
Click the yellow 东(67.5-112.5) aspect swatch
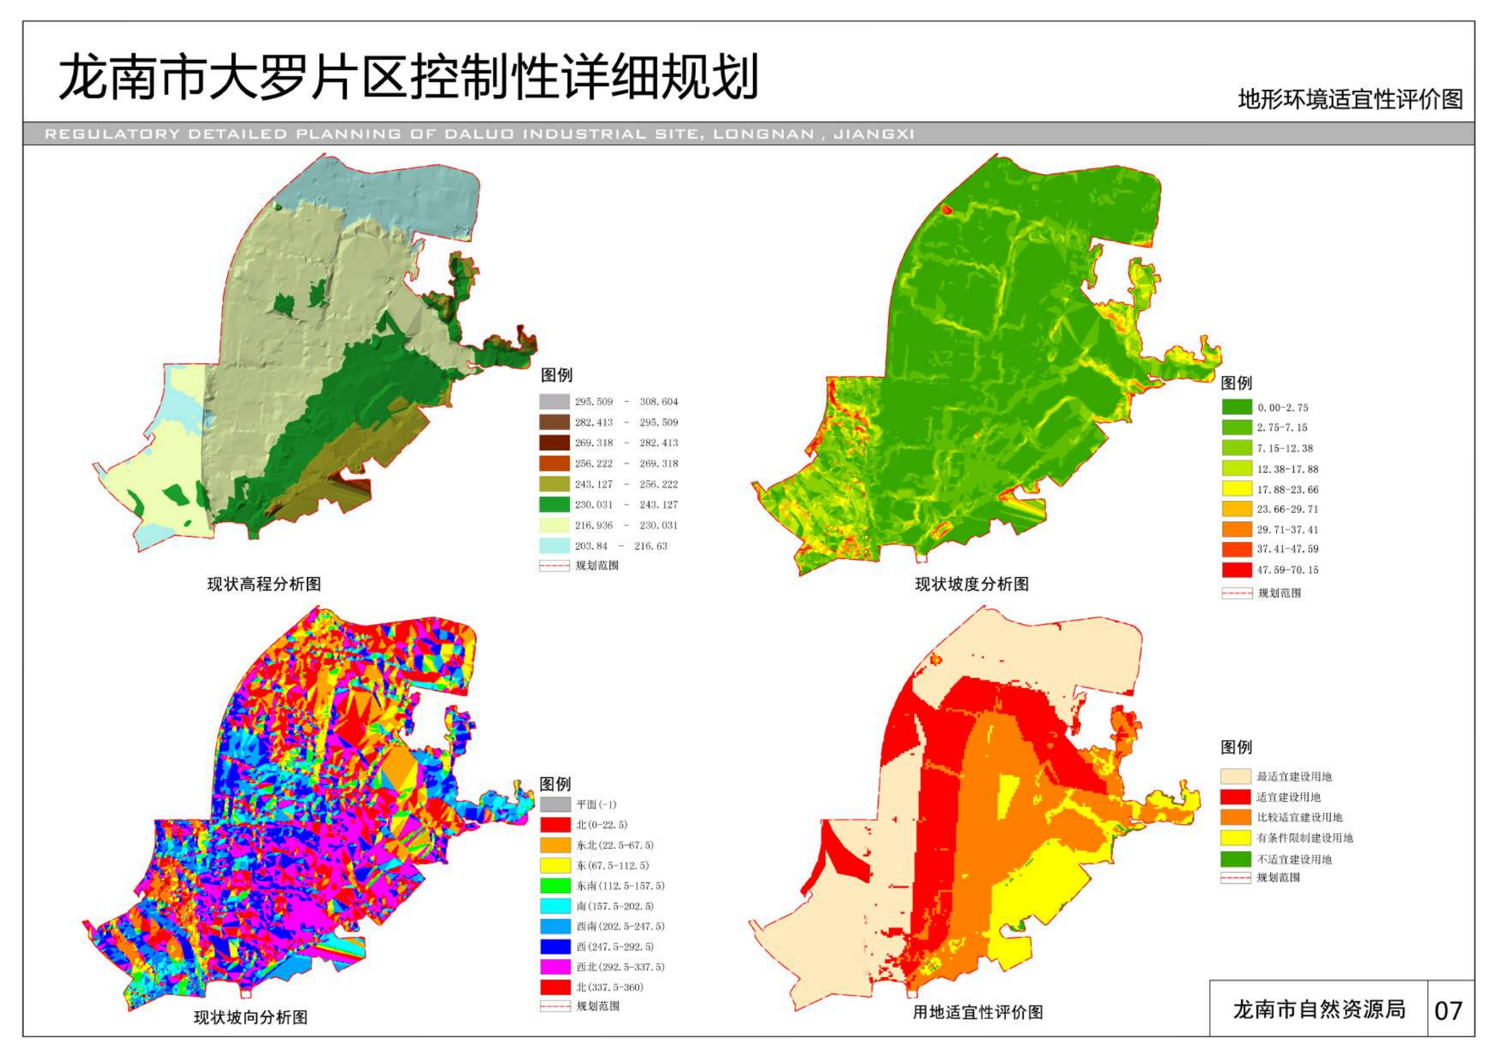[555, 865]
